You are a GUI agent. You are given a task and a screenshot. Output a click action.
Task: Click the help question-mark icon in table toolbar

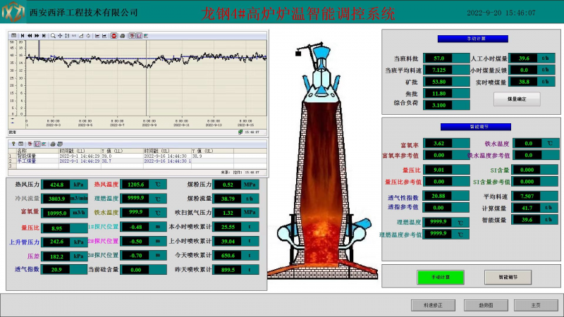pyautogui.click(x=13, y=144)
